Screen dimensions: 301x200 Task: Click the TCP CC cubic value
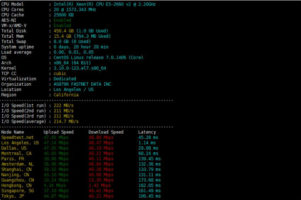(60, 73)
